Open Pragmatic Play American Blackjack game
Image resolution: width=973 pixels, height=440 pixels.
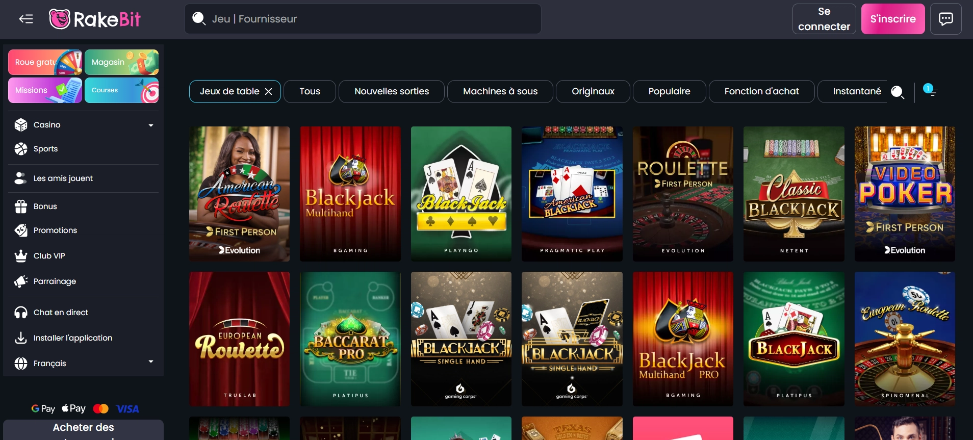[572, 194]
